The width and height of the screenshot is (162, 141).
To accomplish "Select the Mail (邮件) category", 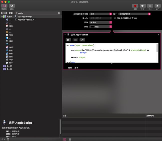I will coord(9,53).
